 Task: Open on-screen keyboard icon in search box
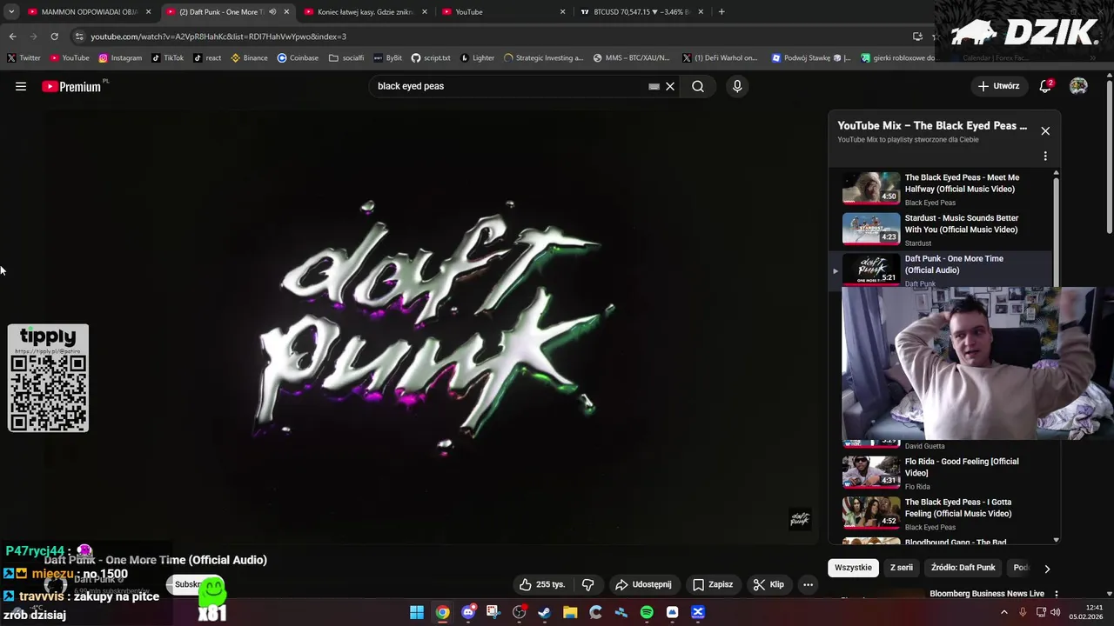pos(654,86)
